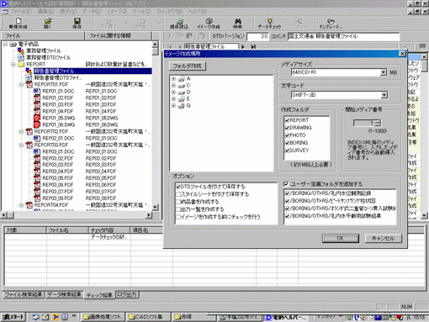Click the ファイルに関する情報 column header
429x322 pixels.
pos(118,35)
